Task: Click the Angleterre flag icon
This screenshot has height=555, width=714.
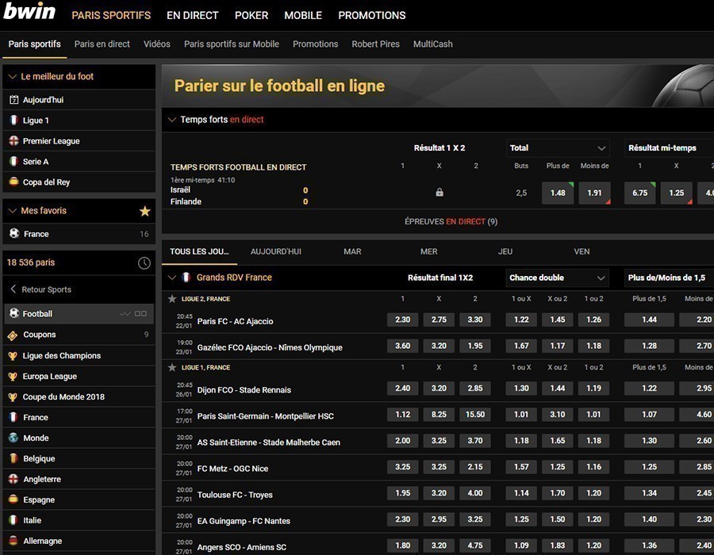Action: [13, 479]
